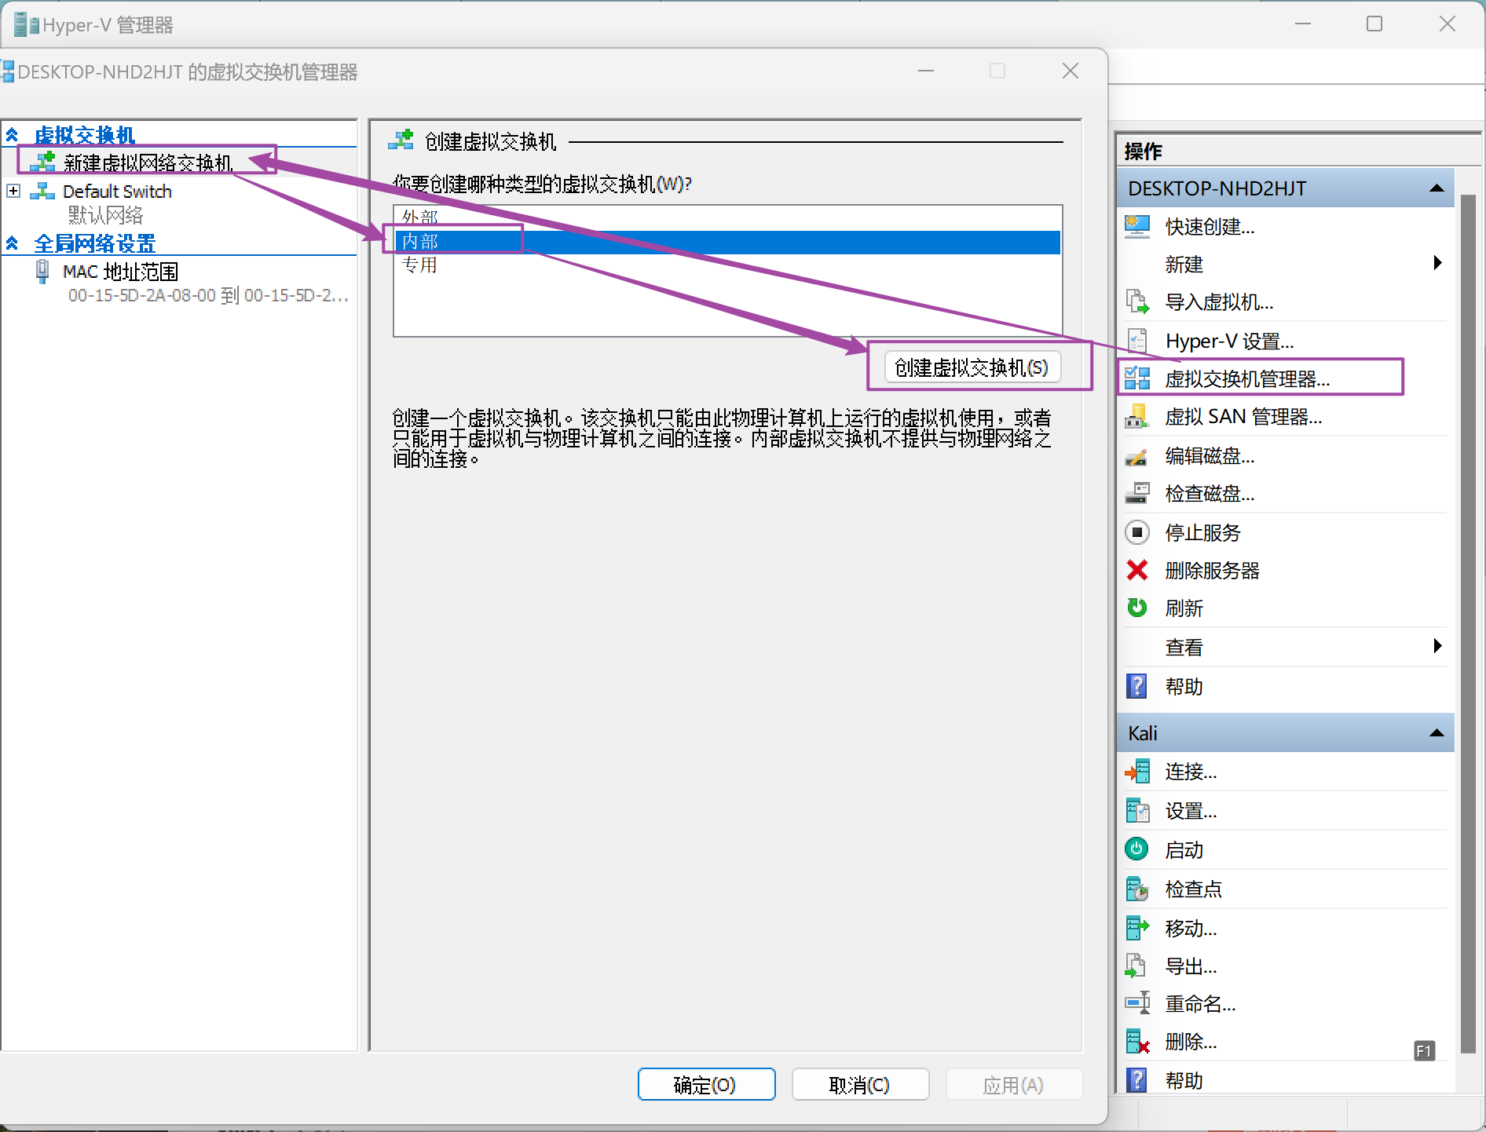1486x1132 pixels.
Task: Click 导出... action text
Action: click(1191, 966)
